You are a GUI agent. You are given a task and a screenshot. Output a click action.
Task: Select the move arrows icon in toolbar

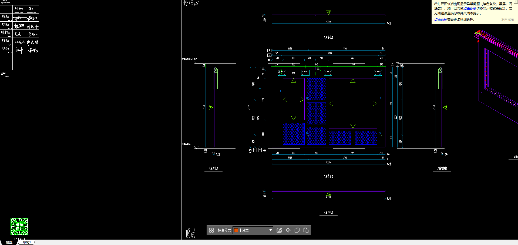pos(288,230)
